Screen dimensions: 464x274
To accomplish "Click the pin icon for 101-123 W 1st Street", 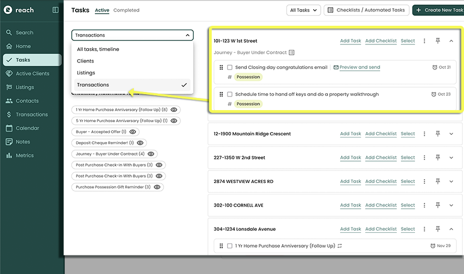I will coord(438,41).
